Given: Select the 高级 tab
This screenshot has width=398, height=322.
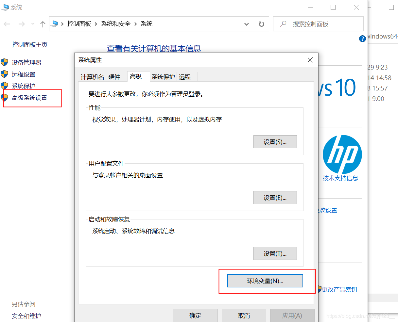Looking at the screenshot, I should click(138, 76).
